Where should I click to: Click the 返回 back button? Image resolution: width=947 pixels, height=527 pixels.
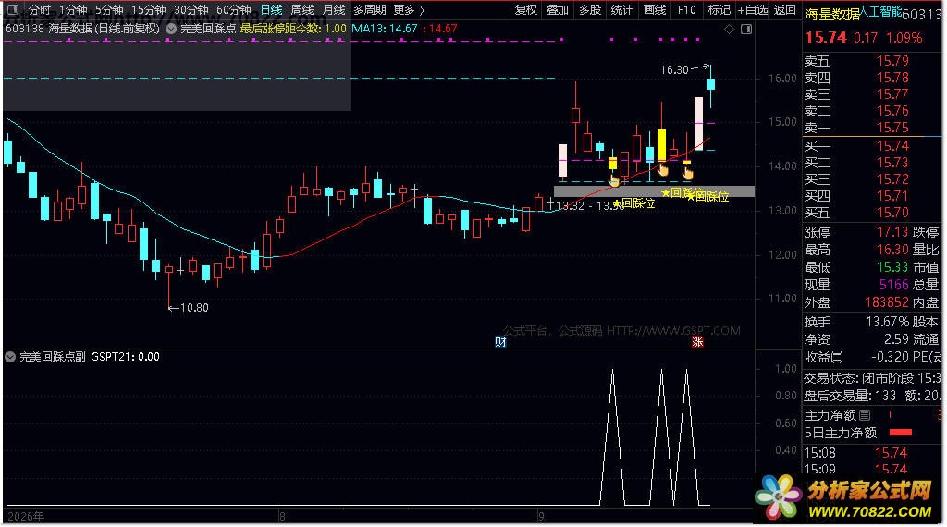[x=784, y=9]
